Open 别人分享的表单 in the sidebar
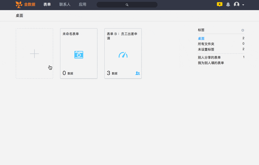 pyautogui.click(x=209, y=57)
